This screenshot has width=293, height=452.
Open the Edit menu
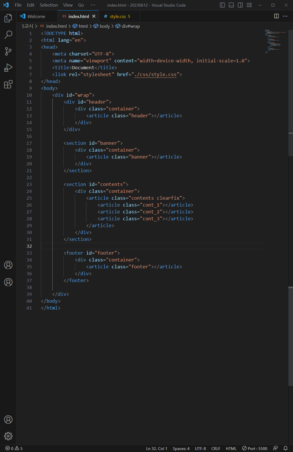(31, 5)
